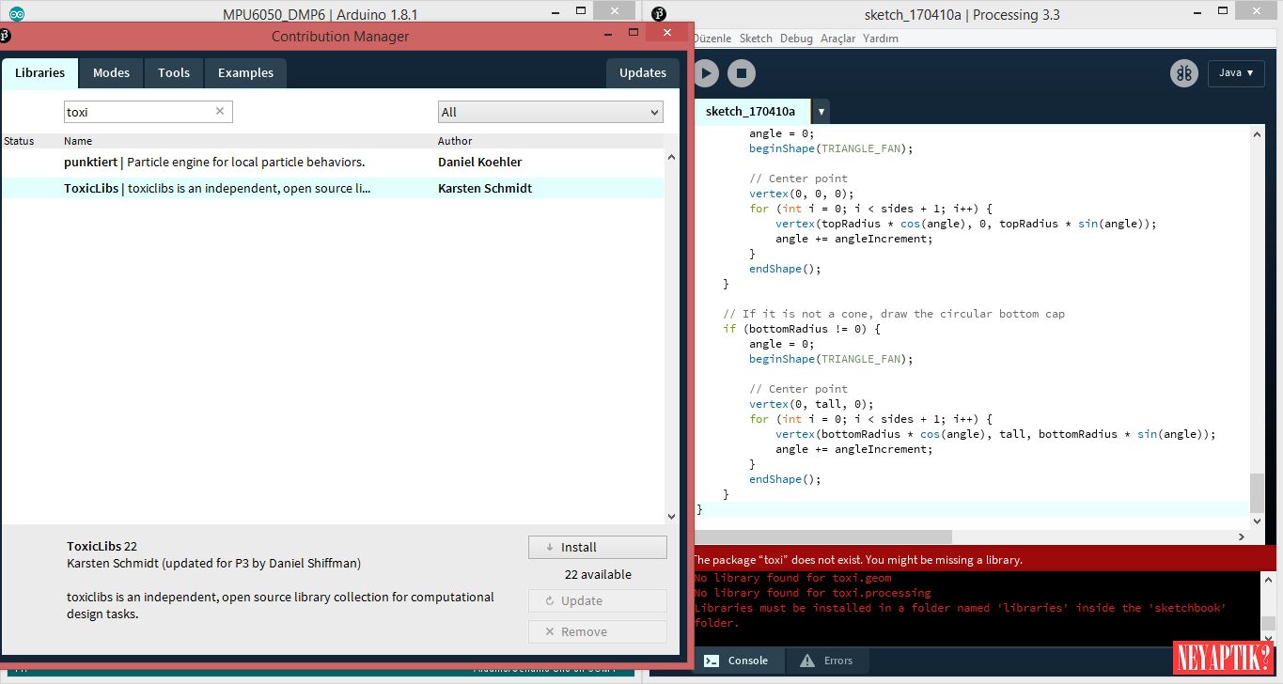This screenshot has width=1283, height=684.
Task: Open the Araçlar menu in Processing
Action: pyautogui.click(x=837, y=39)
